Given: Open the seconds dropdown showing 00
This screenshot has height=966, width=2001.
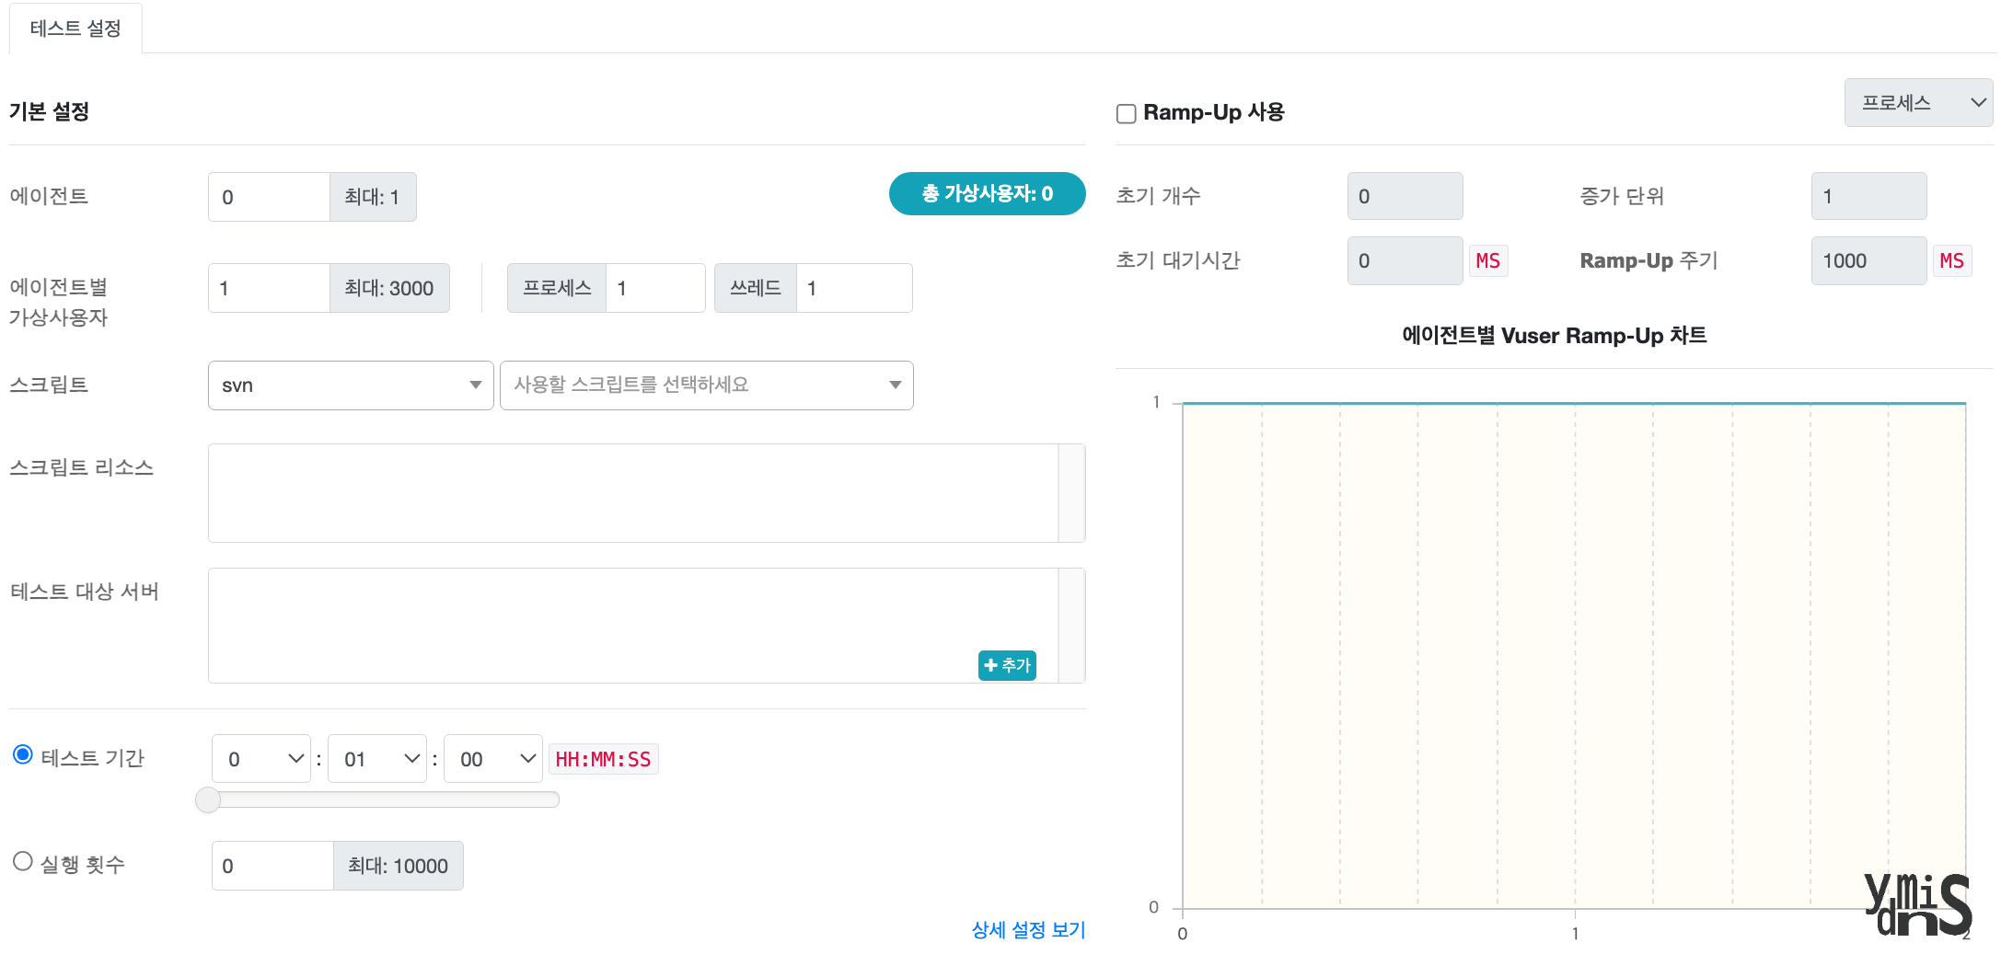Looking at the screenshot, I should point(492,758).
